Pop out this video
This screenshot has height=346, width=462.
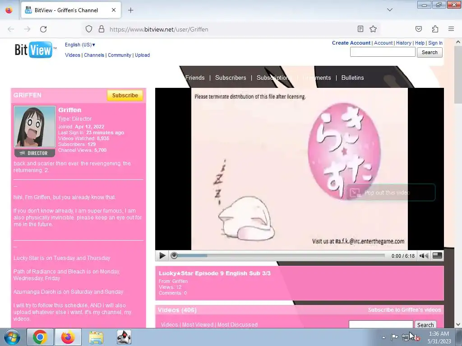click(x=391, y=193)
